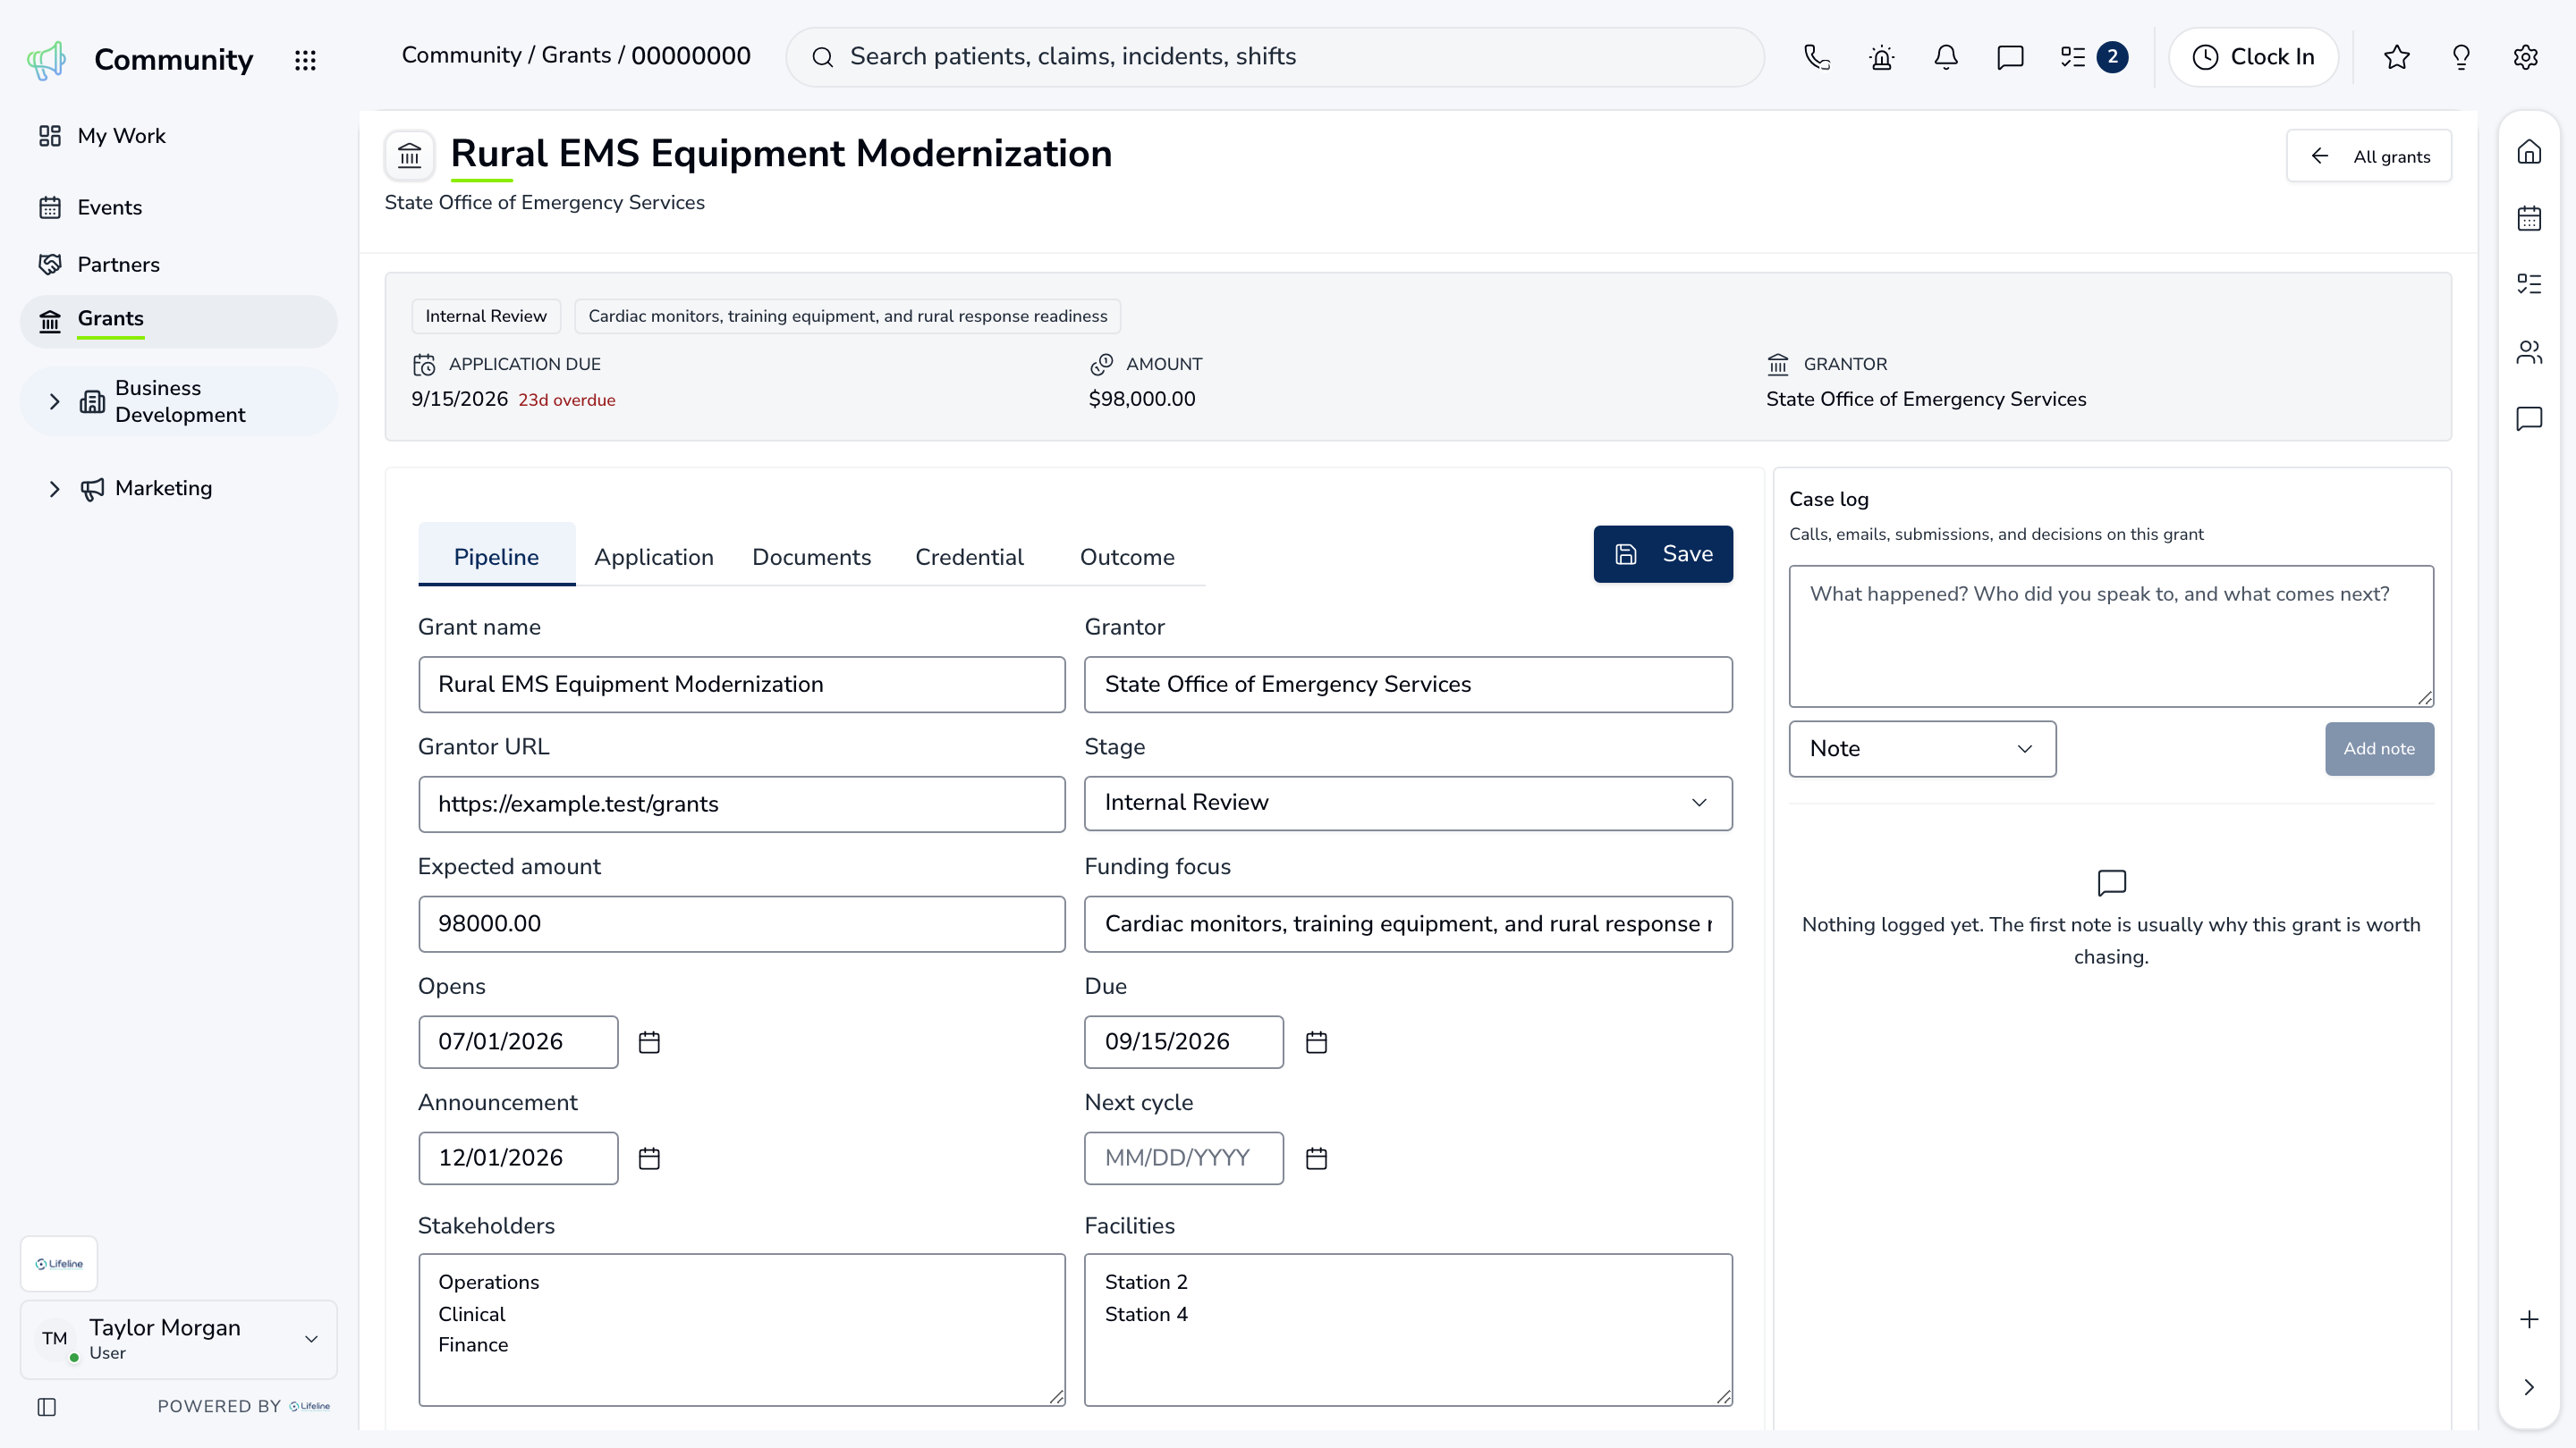Open Events in the sidebar
The width and height of the screenshot is (2576, 1448).
pyautogui.click(x=179, y=208)
